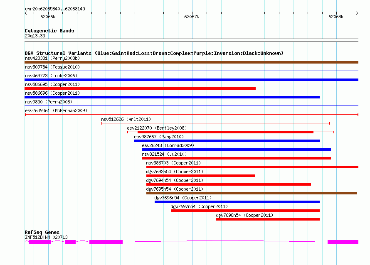The height and width of the screenshot is (265, 370).
Task: Select the red nsv586703 loss bar
Action: pyautogui.click(x=252, y=167)
